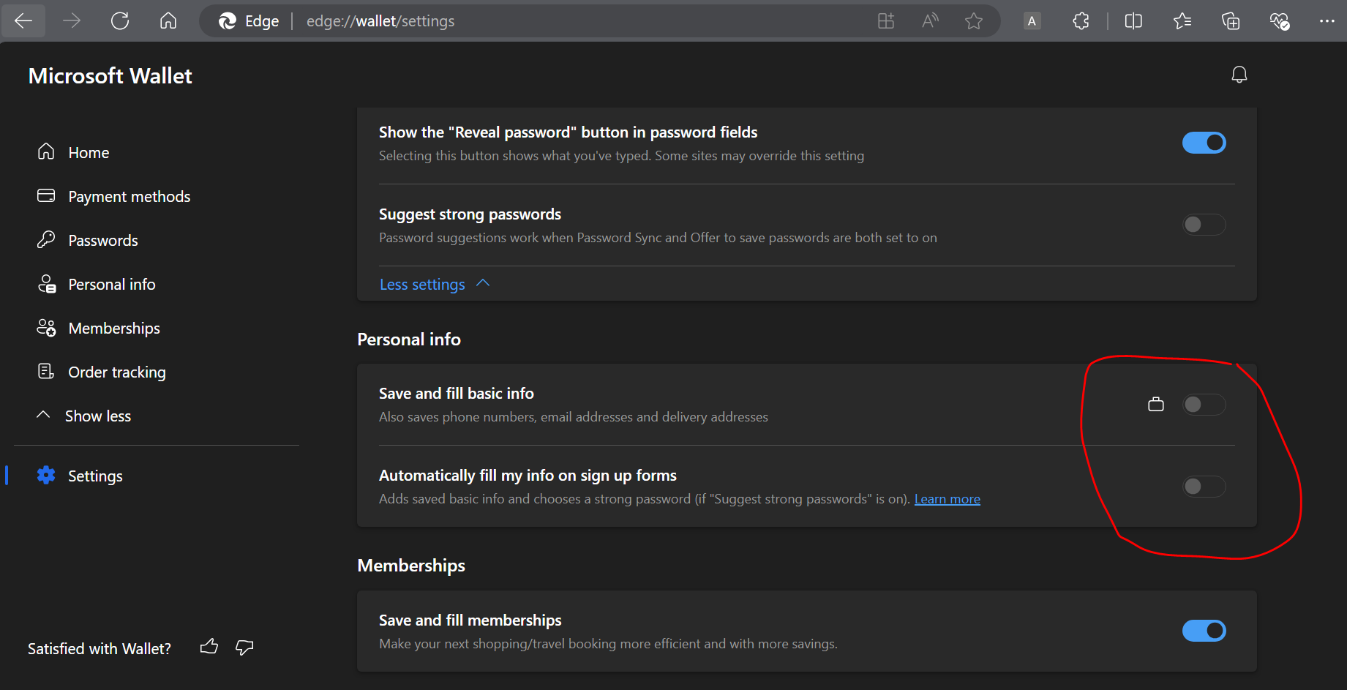Open the app available grid icon in address bar

click(x=886, y=21)
